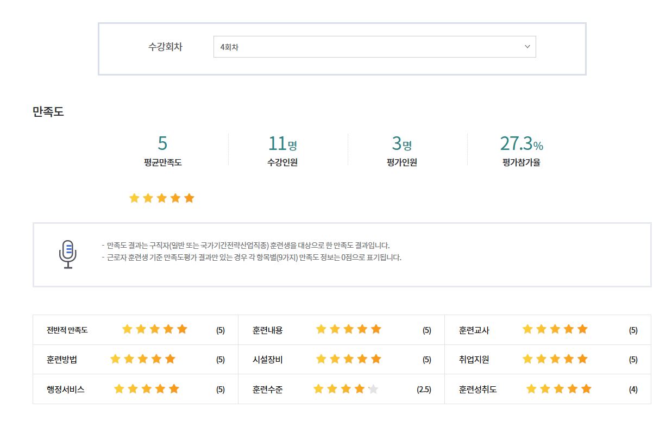The height and width of the screenshot is (427, 666).
Task: Click the 훈련내용 star rating
Action: pyautogui.click(x=348, y=329)
